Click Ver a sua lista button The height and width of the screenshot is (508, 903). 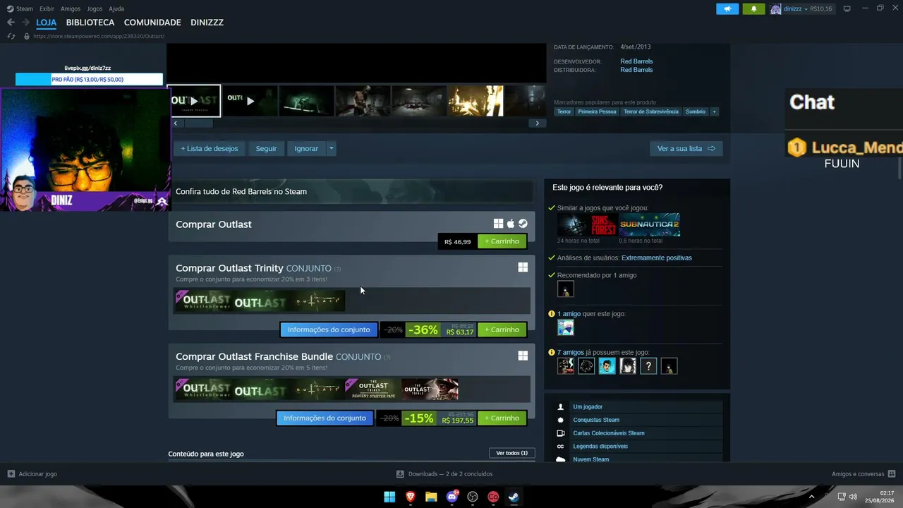pos(686,148)
